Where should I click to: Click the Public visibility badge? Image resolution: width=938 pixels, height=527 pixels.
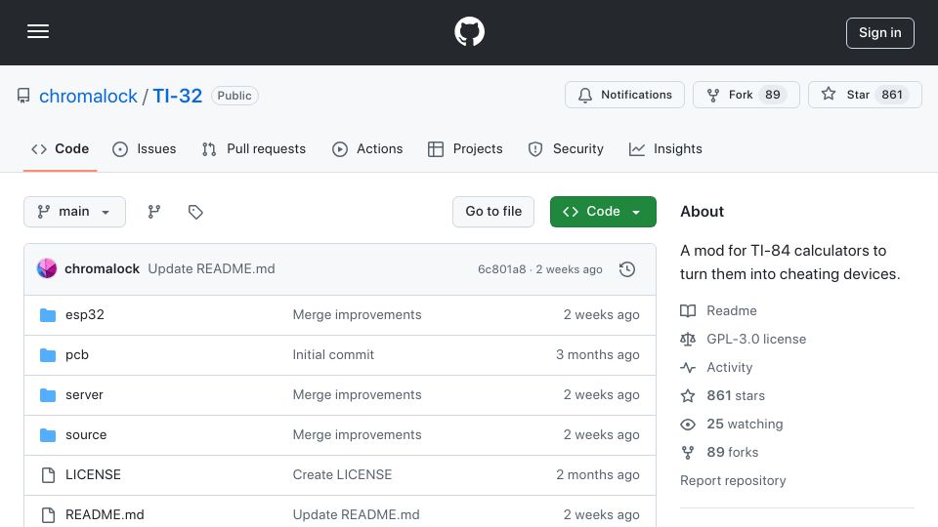point(234,96)
